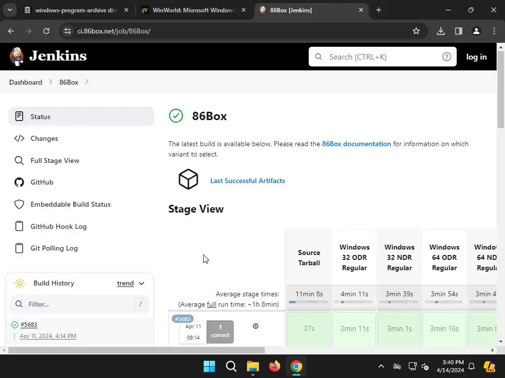Click the magnifier icon in Jenkins search

[x=319, y=57]
